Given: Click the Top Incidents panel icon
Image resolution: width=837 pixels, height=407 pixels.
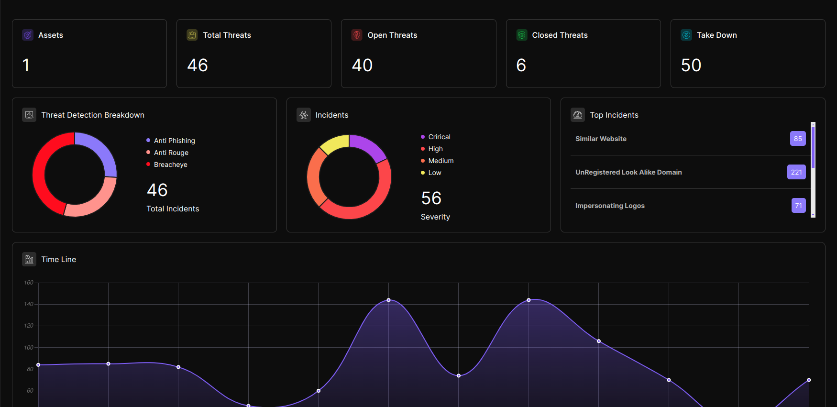Looking at the screenshot, I should point(578,115).
